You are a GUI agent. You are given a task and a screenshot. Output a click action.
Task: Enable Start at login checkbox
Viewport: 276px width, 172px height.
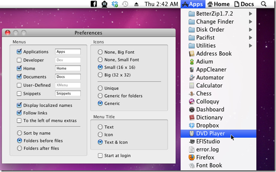[x=100, y=155]
